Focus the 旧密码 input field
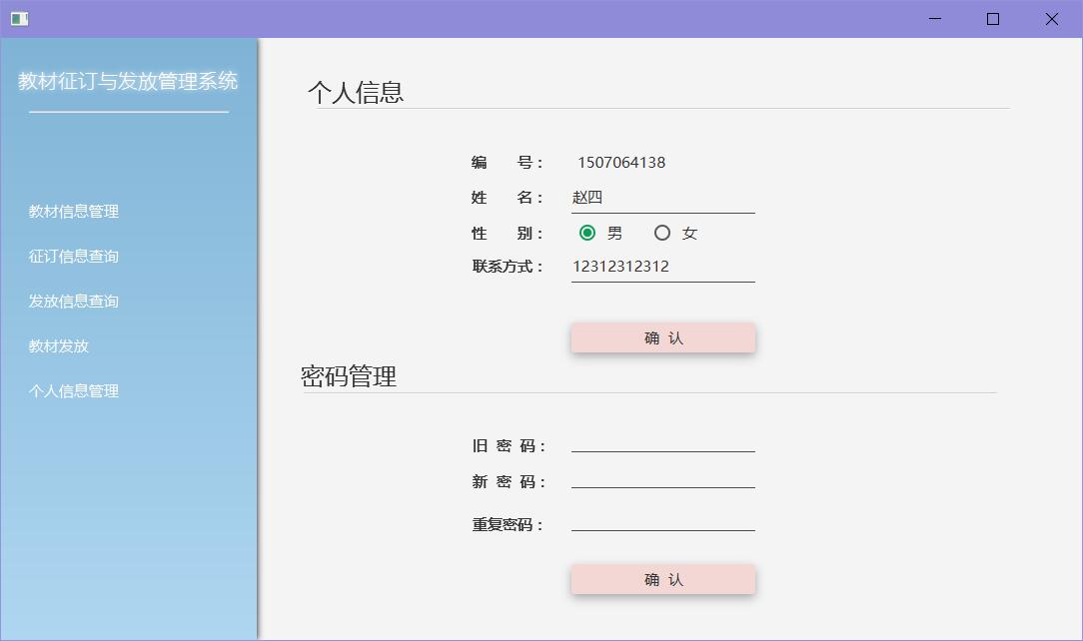 click(x=663, y=441)
